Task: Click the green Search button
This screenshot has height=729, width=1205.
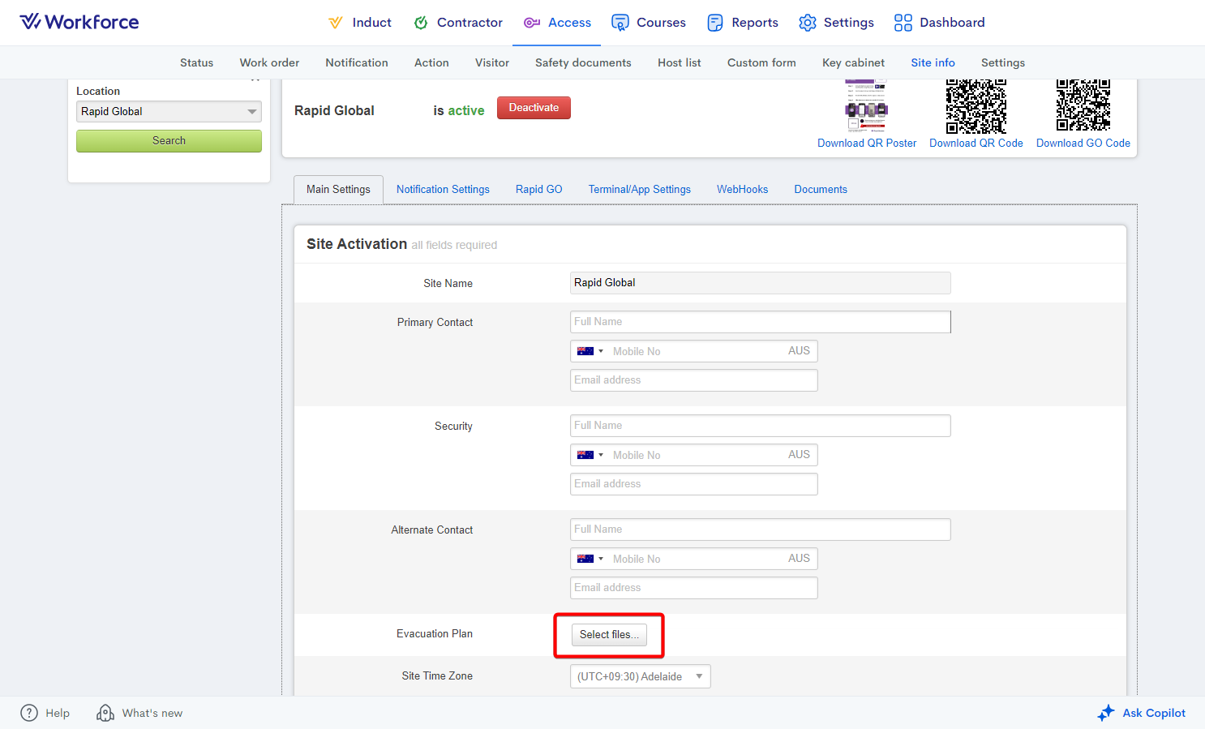Action: tap(169, 141)
